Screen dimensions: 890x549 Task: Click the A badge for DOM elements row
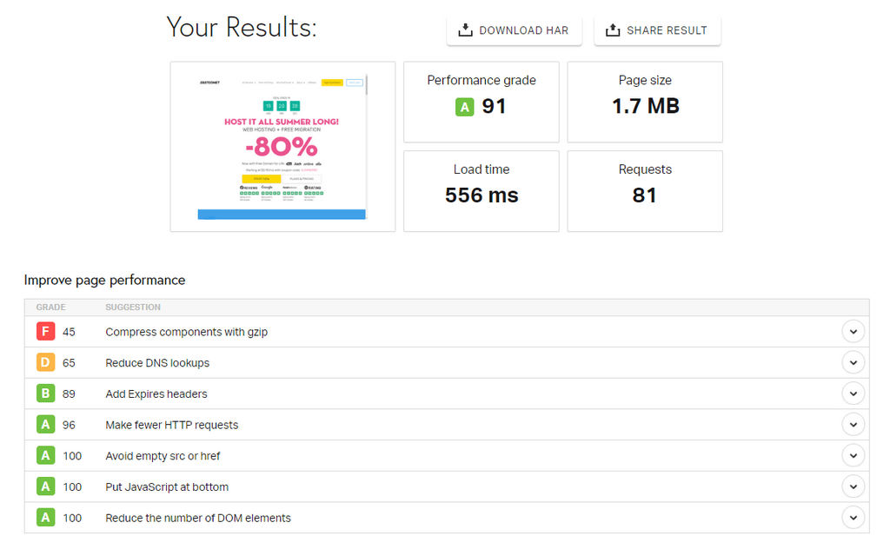point(45,518)
